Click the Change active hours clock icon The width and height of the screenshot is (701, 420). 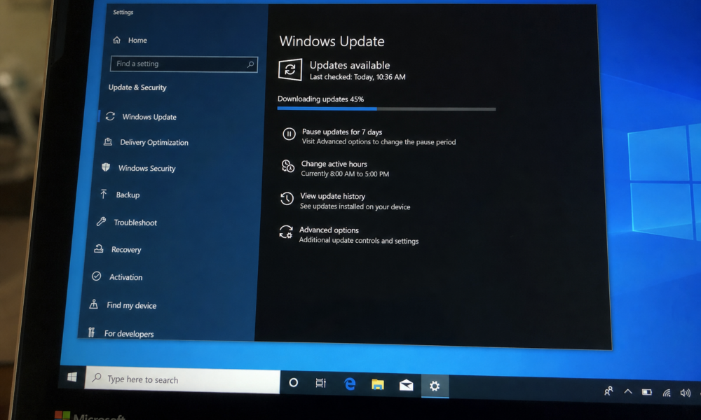pyautogui.click(x=288, y=166)
